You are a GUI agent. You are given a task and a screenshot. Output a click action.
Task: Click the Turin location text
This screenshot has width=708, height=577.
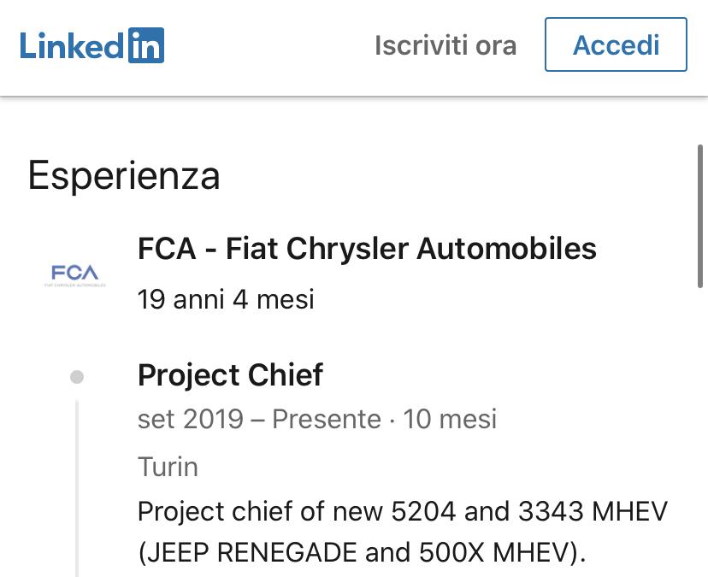point(168,468)
